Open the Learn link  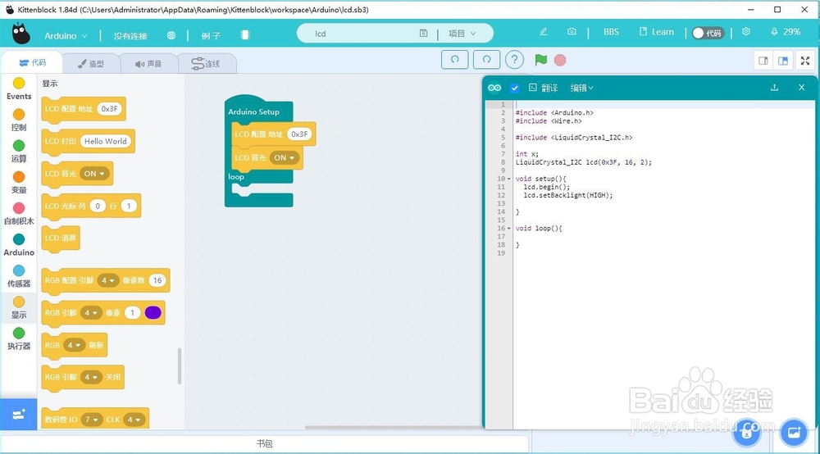coord(656,32)
